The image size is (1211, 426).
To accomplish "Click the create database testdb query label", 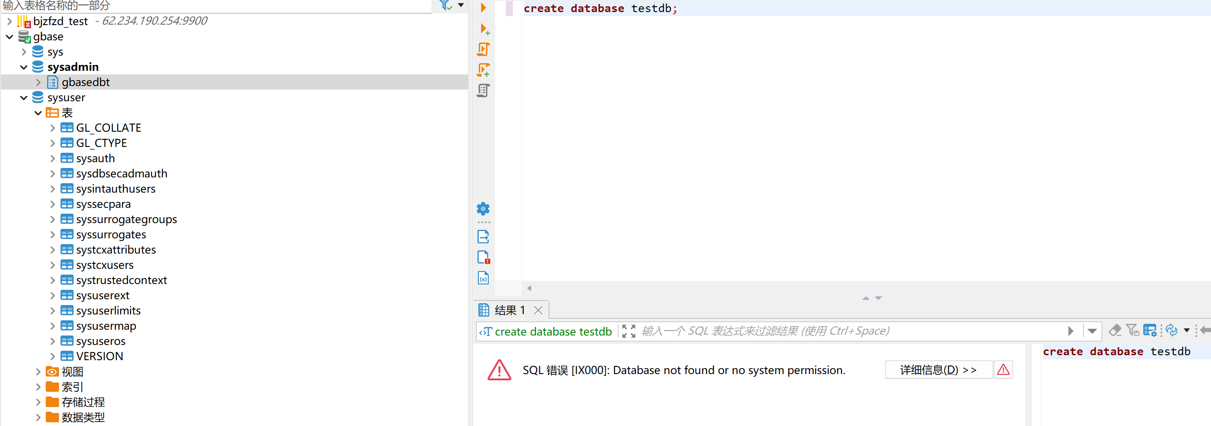I will click(553, 331).
